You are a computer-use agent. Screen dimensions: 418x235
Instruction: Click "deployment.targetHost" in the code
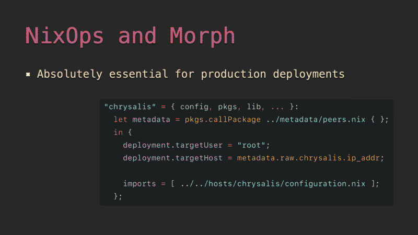(172, 158)
